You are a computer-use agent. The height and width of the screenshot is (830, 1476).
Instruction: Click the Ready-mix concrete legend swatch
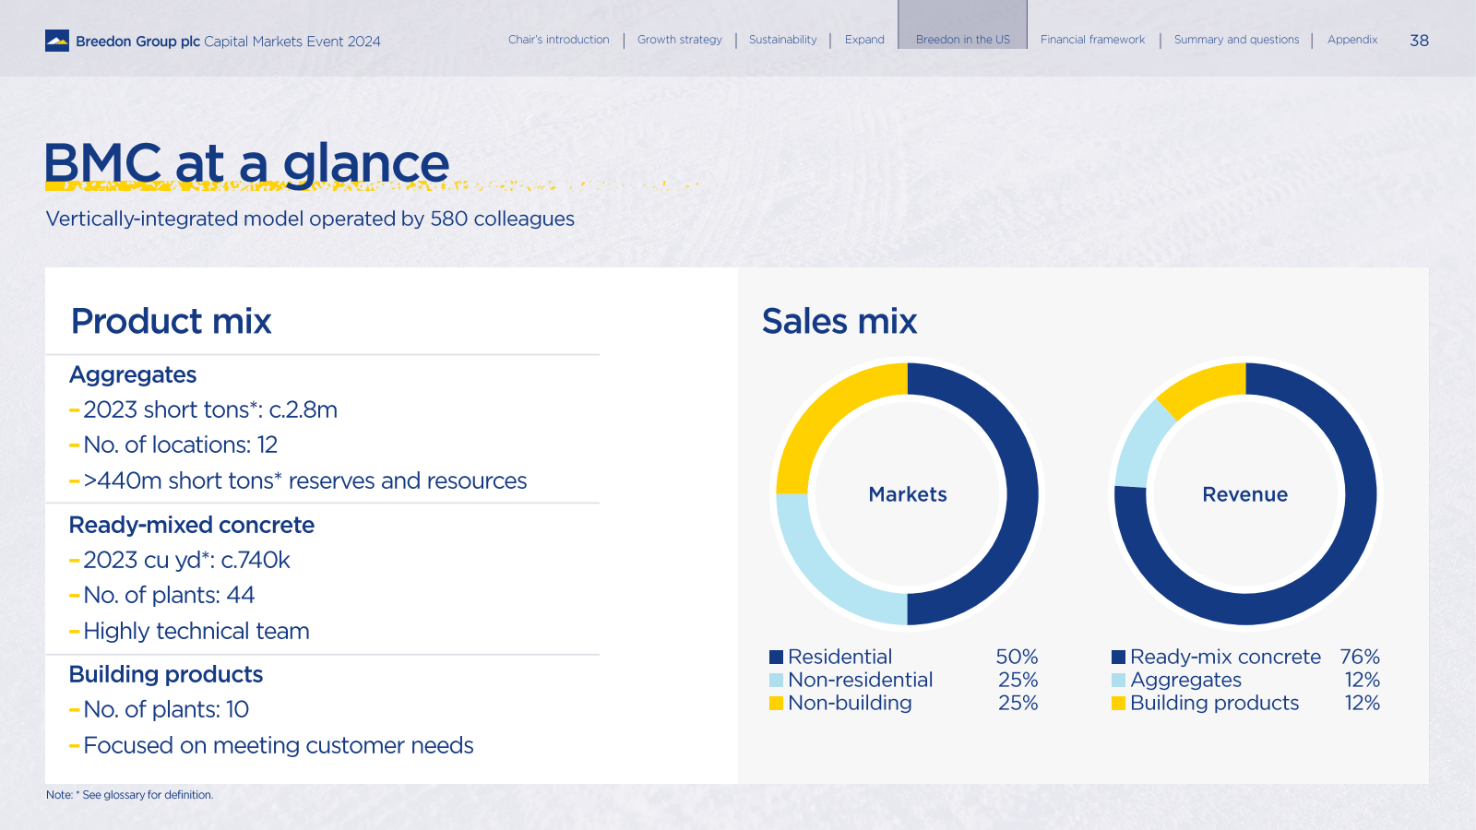pyautogui.click(x=1119, y=657)
